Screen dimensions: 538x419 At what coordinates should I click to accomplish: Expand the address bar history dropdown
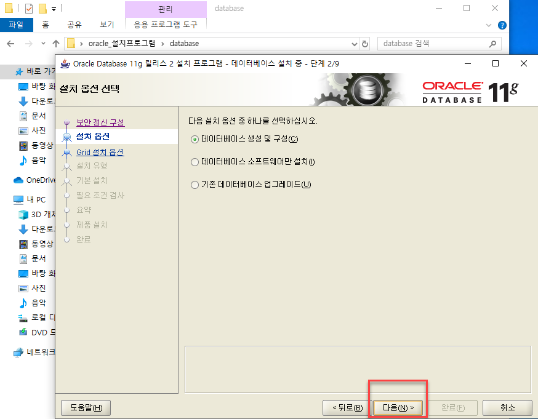pyautogui.click(x=355, y=44)
